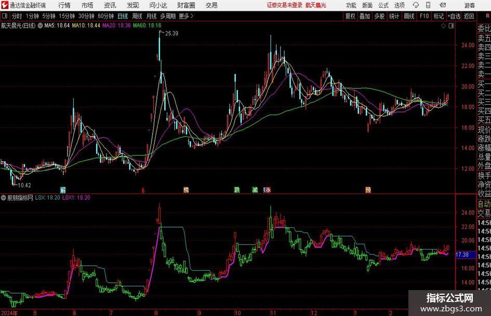
Task: Click the red S marker below the chart
Action: click(143, 190)
